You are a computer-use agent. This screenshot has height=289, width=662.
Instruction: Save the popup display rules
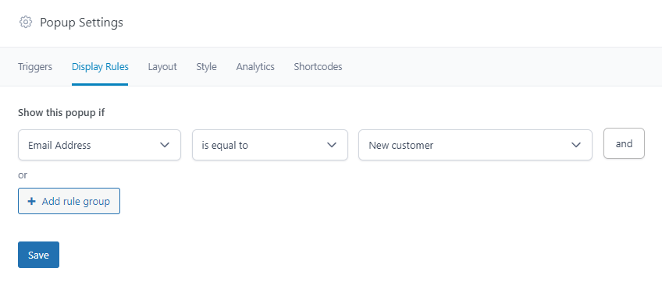point(38,255)
